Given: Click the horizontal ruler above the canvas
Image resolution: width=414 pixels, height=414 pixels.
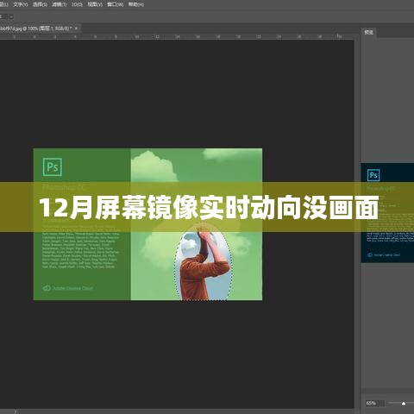Looking at the screenshot, I should point(177,37).
